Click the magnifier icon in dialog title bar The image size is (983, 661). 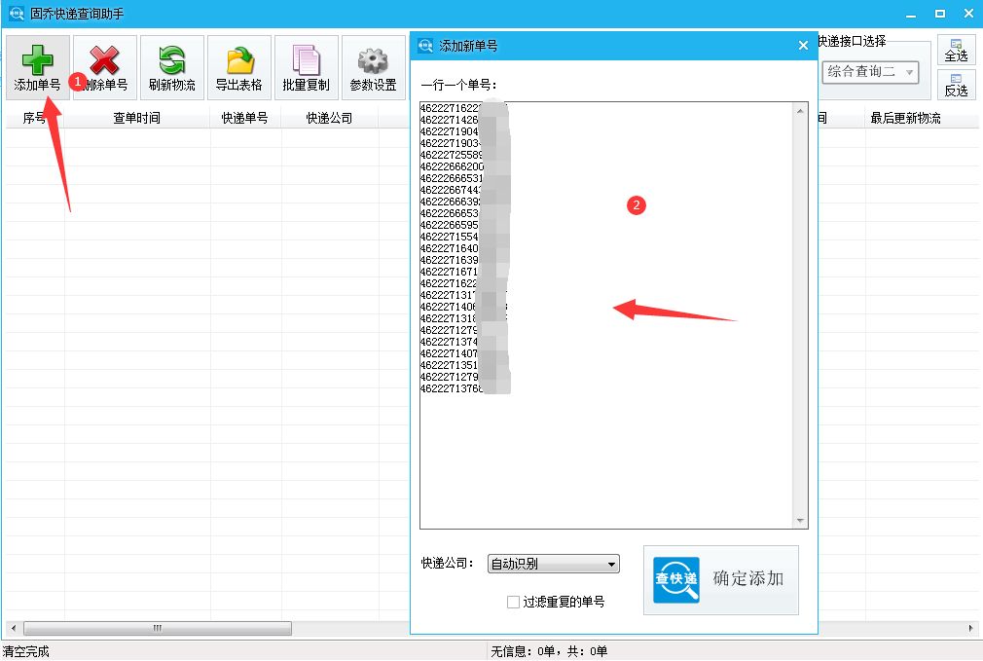pyautogui.click(x=425, y=45)
